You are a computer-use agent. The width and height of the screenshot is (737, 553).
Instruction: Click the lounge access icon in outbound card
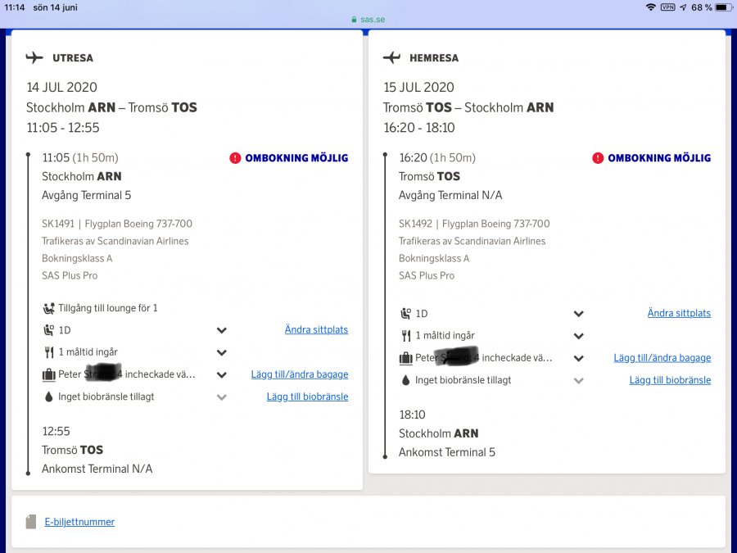48,309
